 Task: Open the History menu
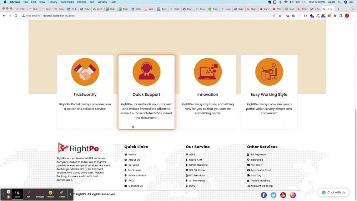point(52,2)
